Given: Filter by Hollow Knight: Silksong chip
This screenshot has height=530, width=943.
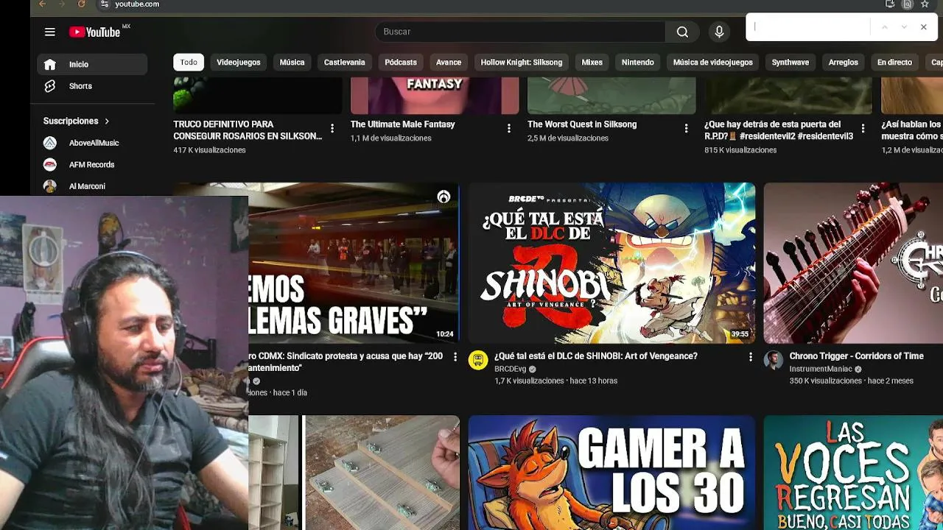Looking at the screenshot, I should tap(522, 63).
